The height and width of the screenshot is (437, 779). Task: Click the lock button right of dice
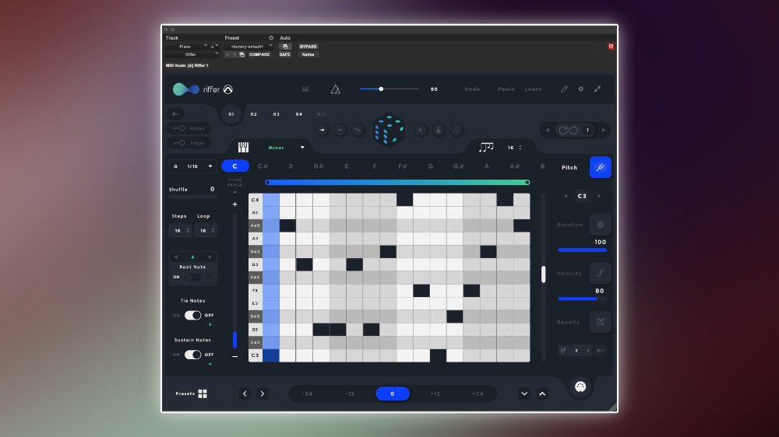tap(438, 130)
